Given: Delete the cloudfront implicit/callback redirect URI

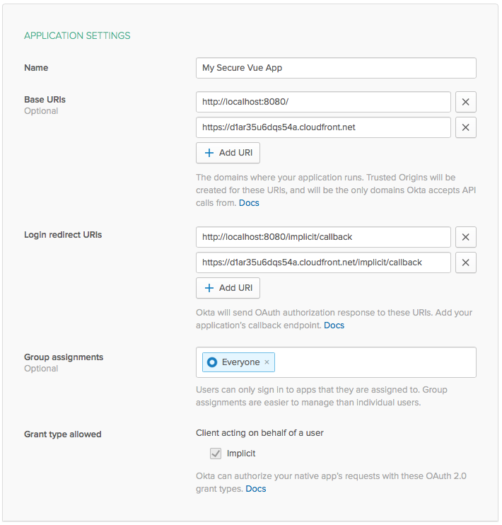Looking at the screenshot, I should tap(465, 262).
